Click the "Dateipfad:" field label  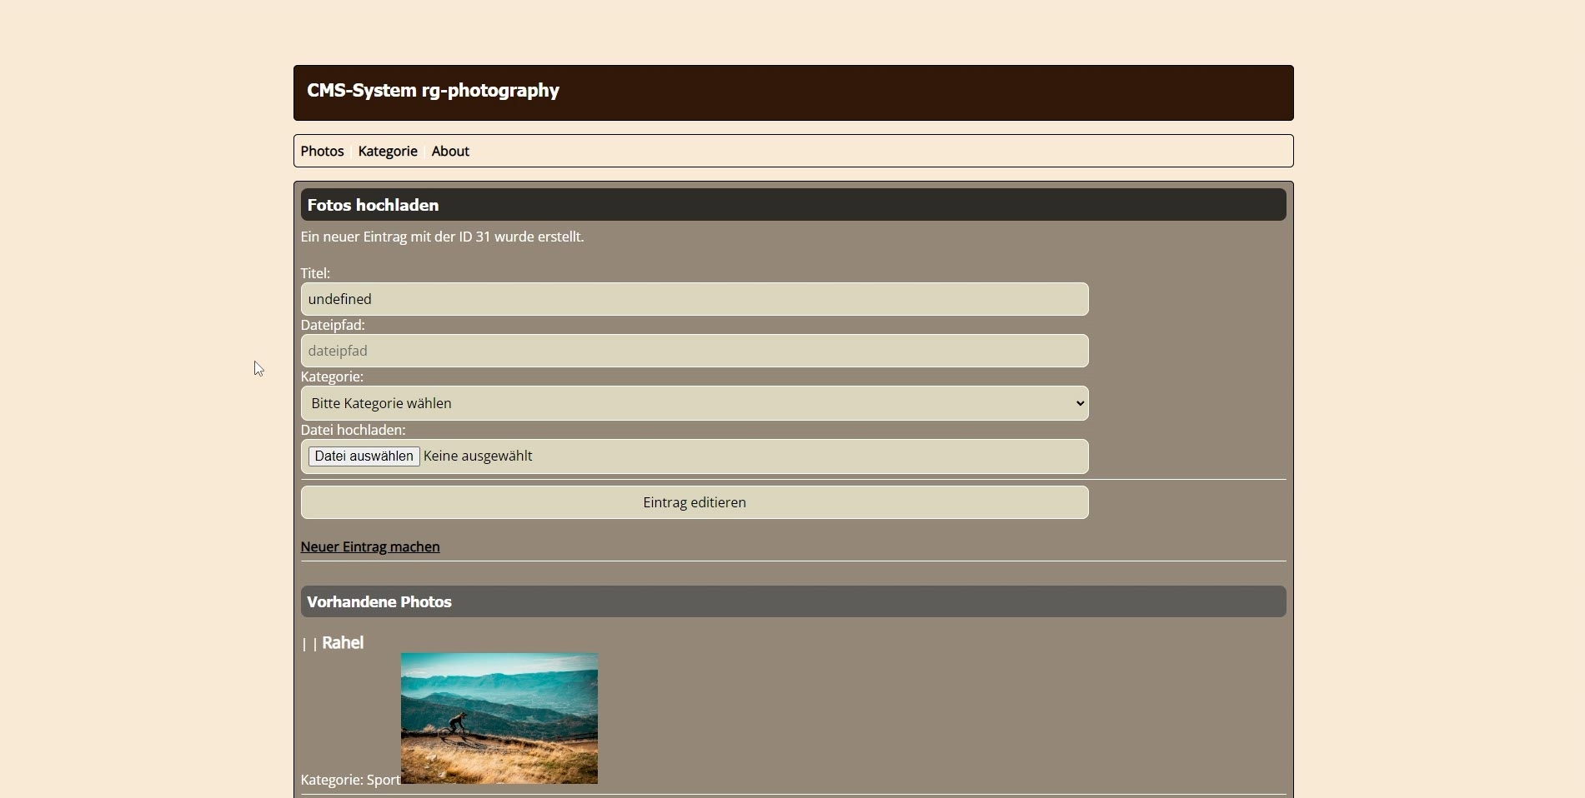click(x=333, y=325)
